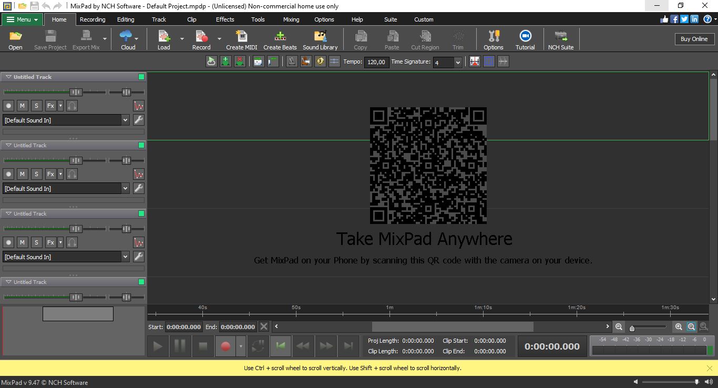Open automation graph icon on the first track
Screen dimensions: 718x388
pos(139,106)
